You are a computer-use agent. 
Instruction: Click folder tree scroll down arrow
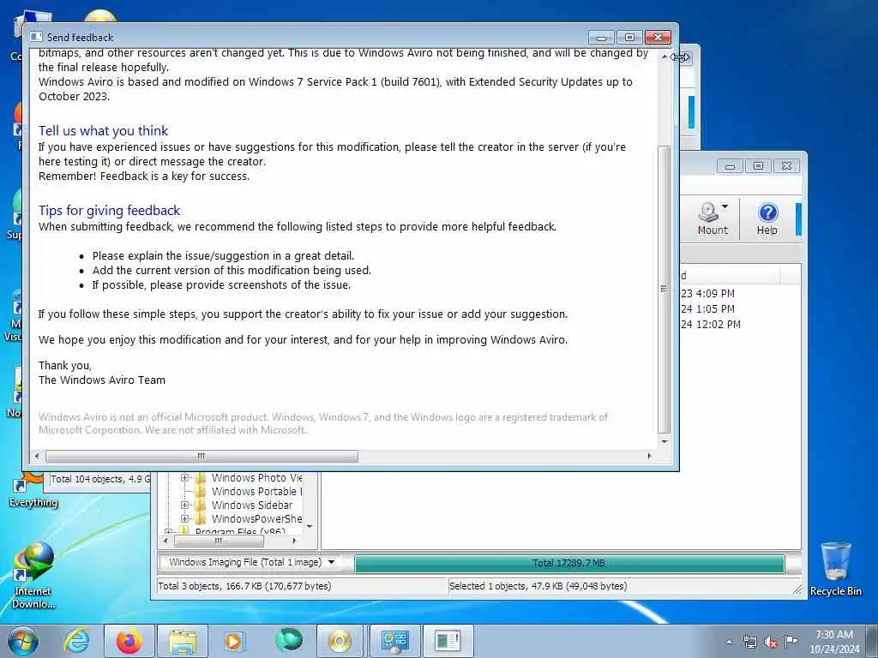(x=310, y=527)
